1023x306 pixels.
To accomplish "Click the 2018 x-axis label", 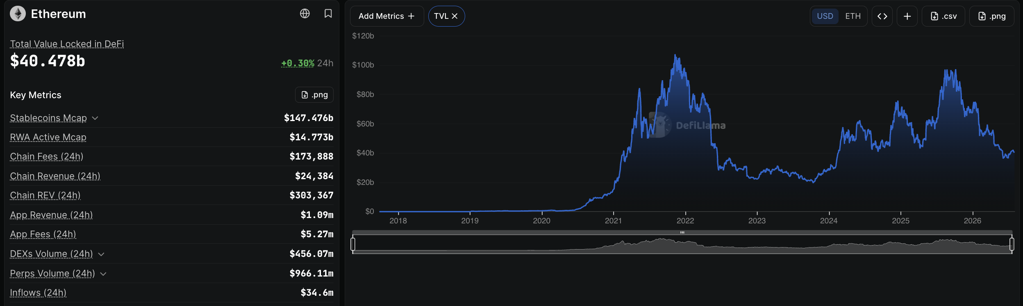I will click(x=398, y=221).
